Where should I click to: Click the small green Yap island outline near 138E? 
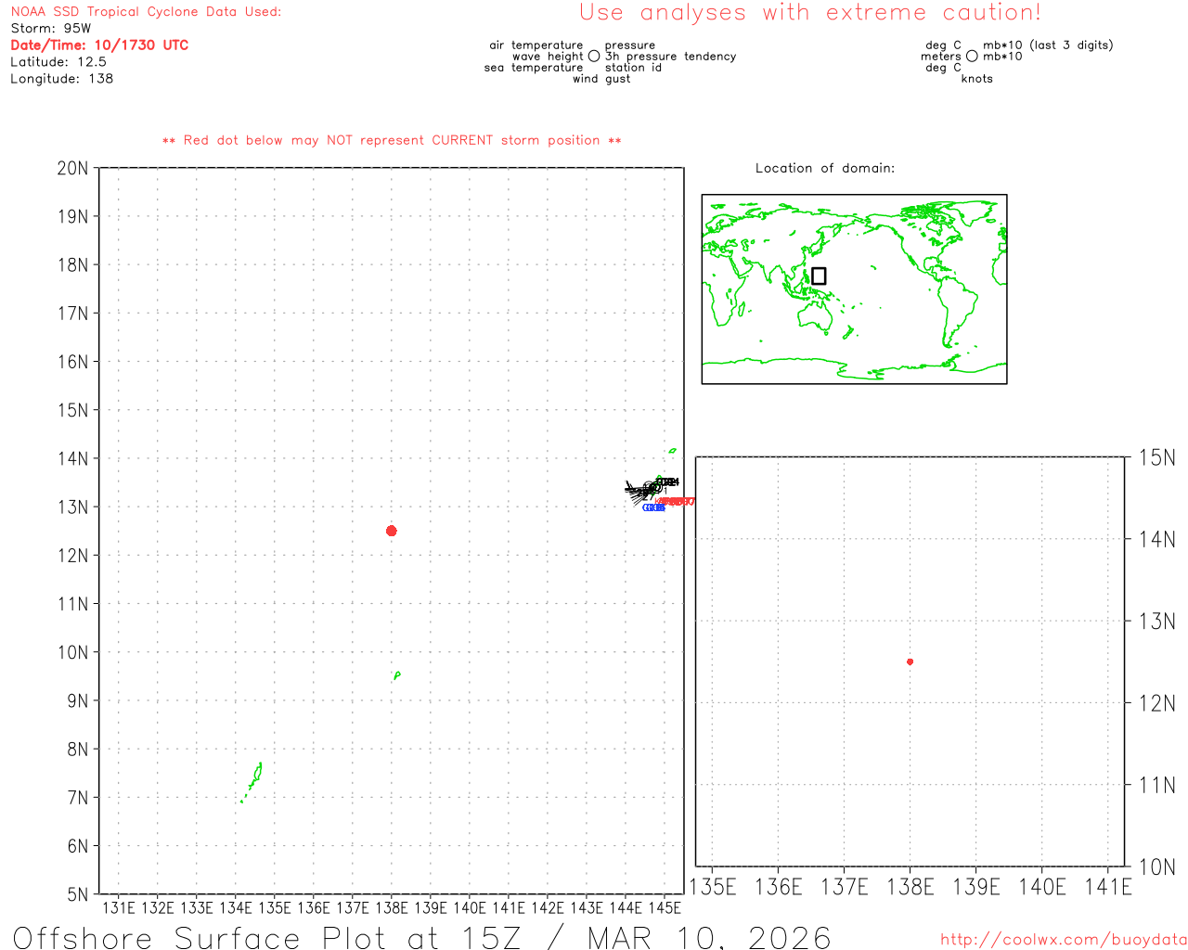[x=396, y=675]
